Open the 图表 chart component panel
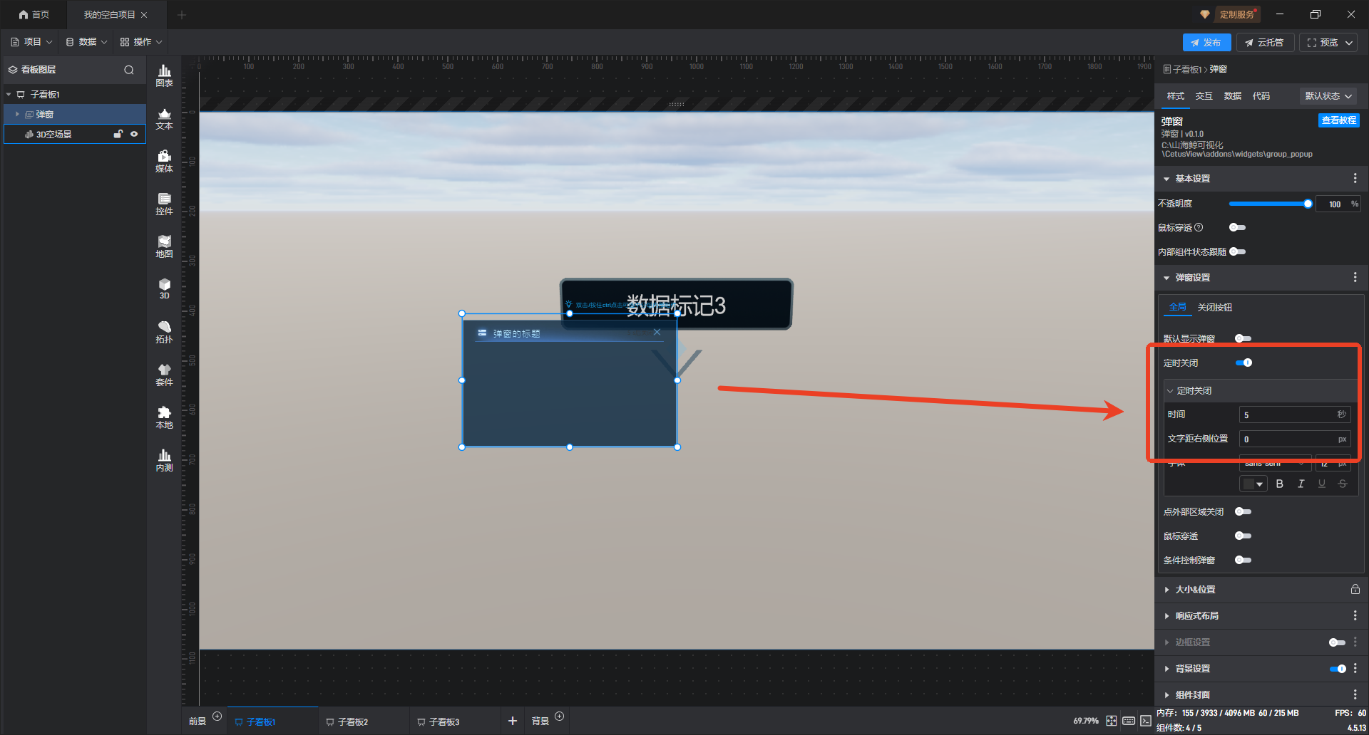Screen dimensions: 1369x735 164,75
